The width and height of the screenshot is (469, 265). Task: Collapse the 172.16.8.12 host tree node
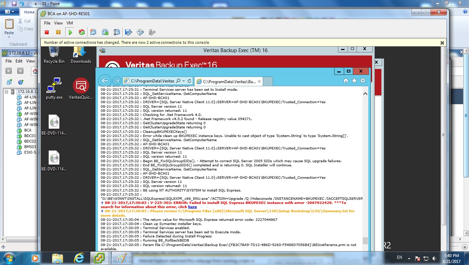tap(6, 92)
